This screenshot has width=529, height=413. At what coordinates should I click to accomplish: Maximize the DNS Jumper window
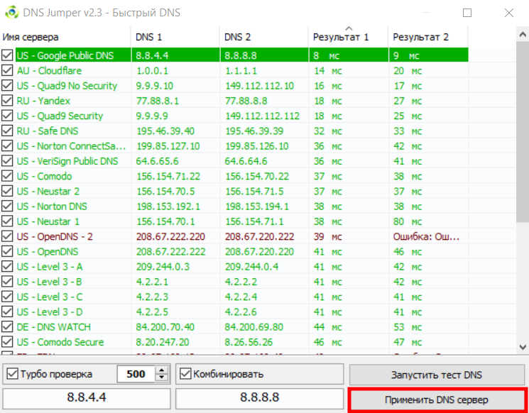pyautogui.click(x=467, y=13)
